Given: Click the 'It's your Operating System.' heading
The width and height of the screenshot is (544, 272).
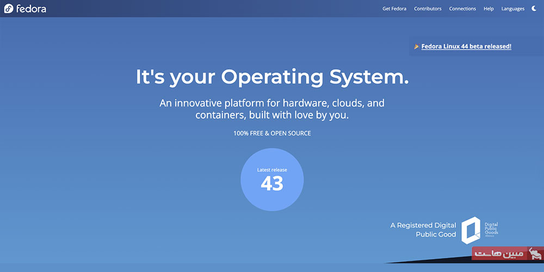Looking at the screenshot, I should tap(272, 77).
